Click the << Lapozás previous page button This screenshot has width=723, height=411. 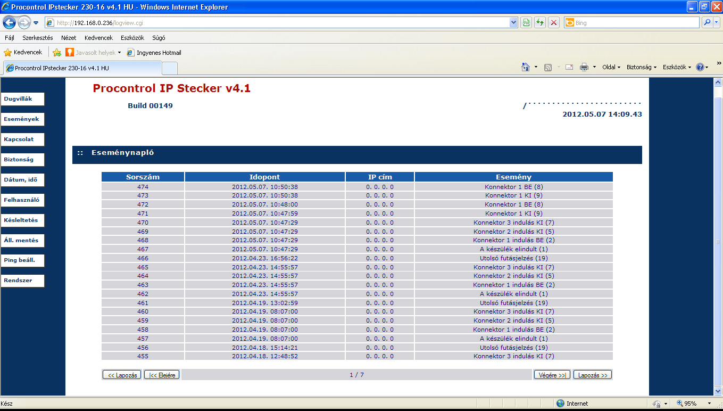[122, 375]
